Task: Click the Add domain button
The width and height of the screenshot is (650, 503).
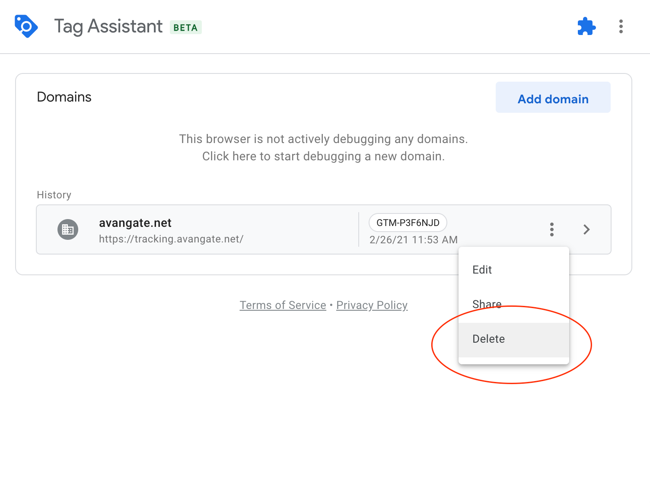Action: [553, 98]
